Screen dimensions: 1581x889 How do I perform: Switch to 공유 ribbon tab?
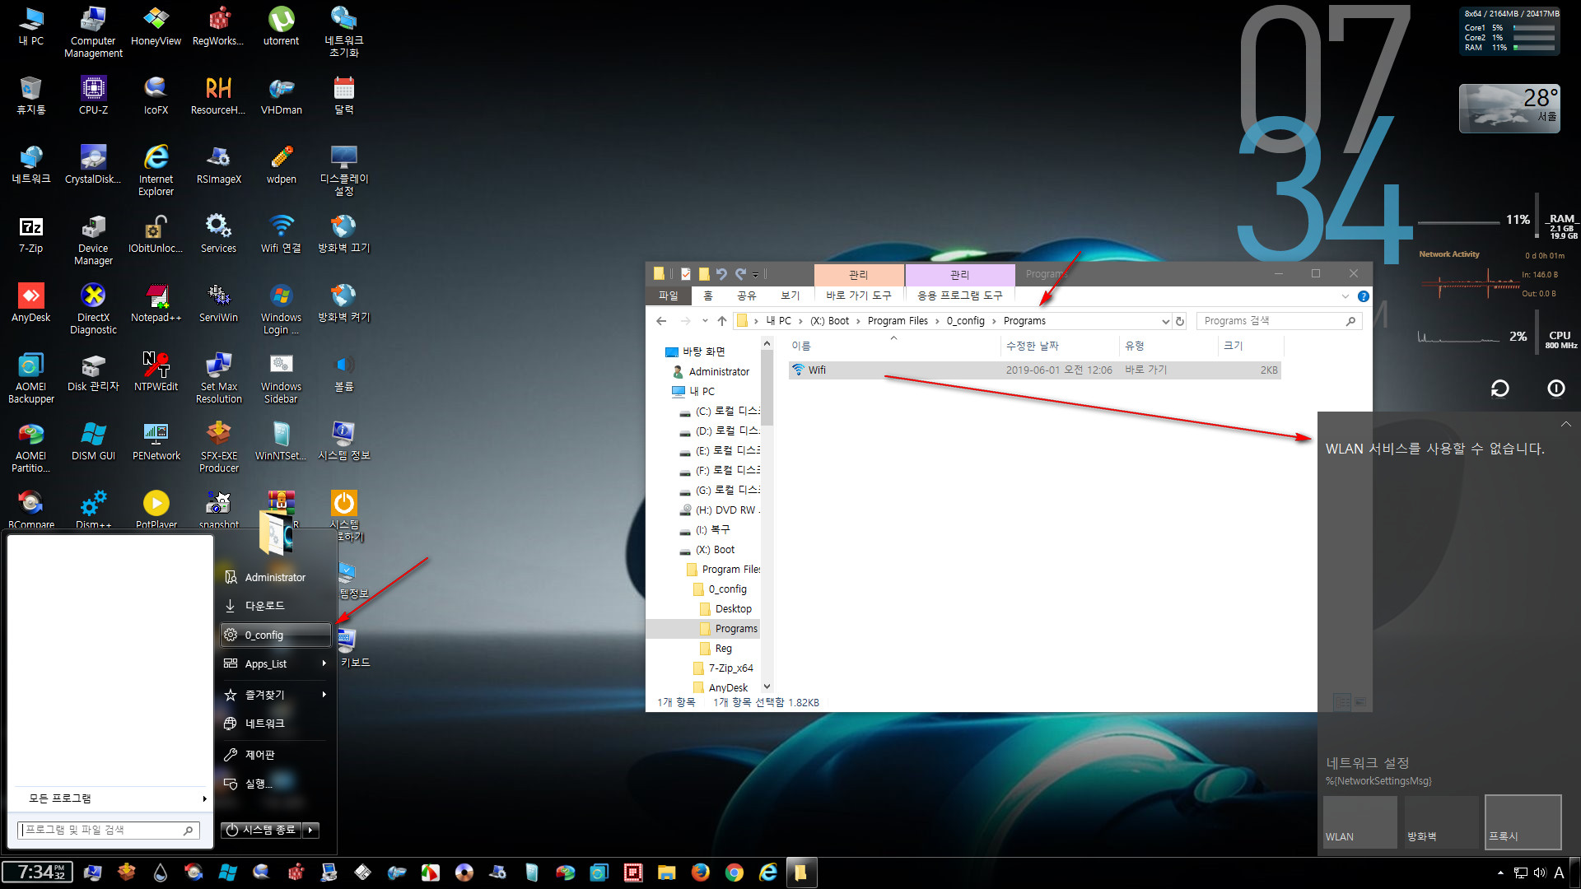746,296
